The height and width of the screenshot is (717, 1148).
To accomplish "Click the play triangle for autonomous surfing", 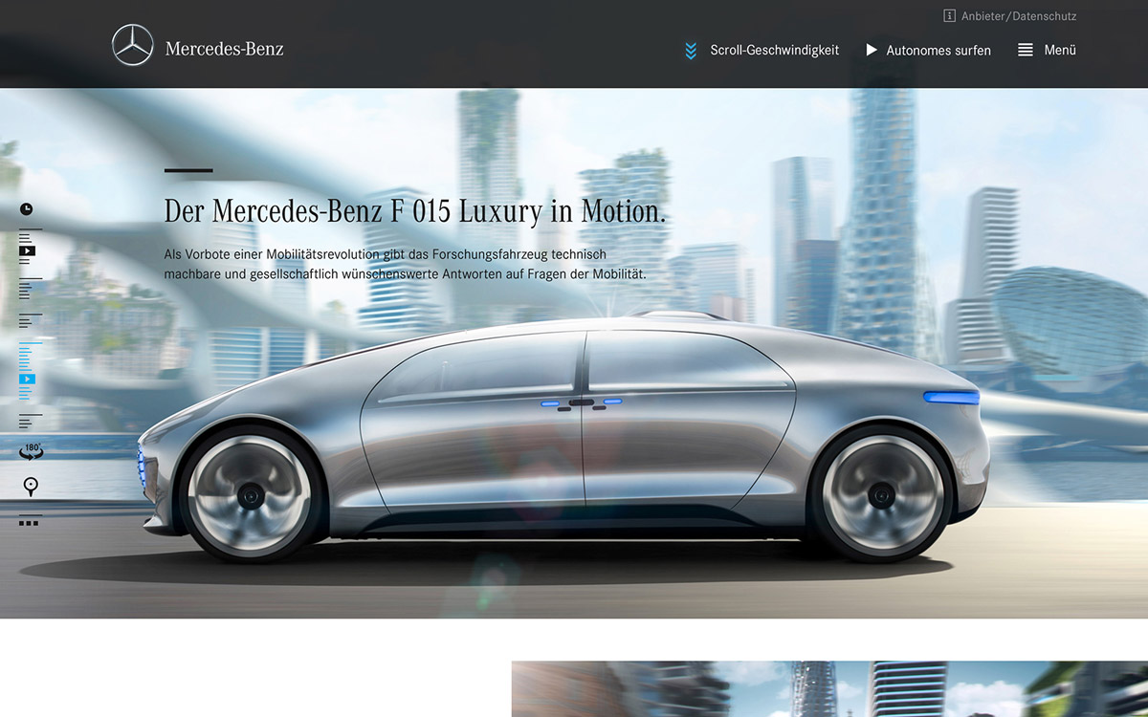I will (x=872, y=50).
